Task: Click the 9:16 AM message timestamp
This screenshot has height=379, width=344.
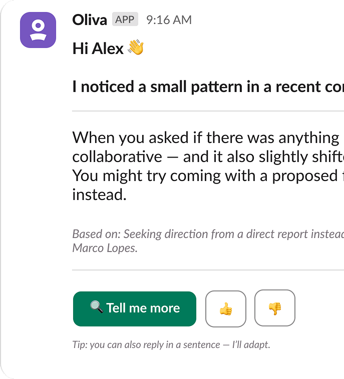Action: (169, 20)
